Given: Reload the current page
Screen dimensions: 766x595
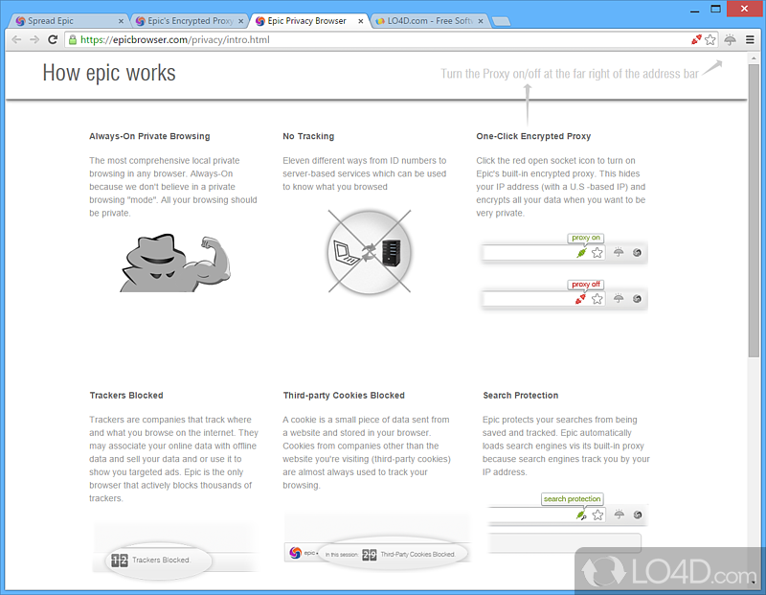Looking at the screenshot, I should pyautogui.click(x=53, y=39).
